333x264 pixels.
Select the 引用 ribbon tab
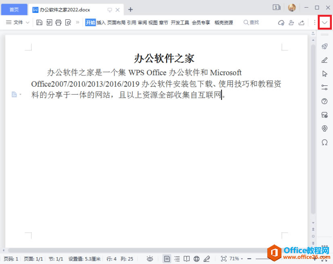pos(132,23)
